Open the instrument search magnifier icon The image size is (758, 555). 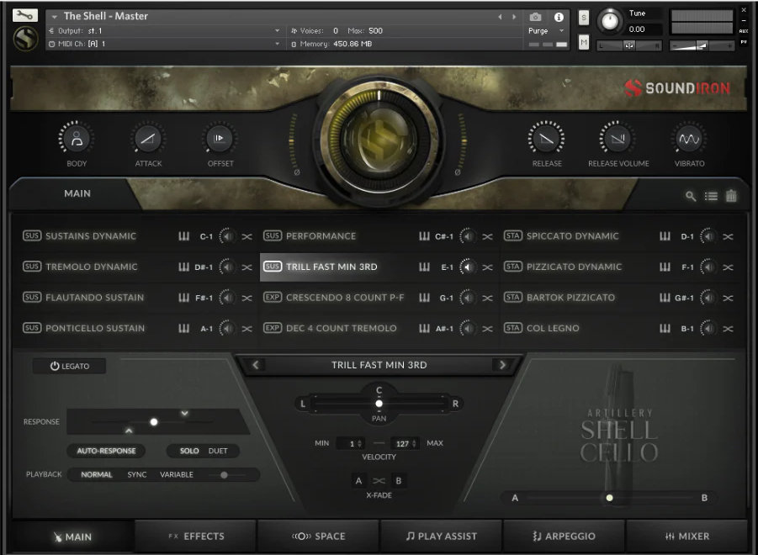[690, 194]
